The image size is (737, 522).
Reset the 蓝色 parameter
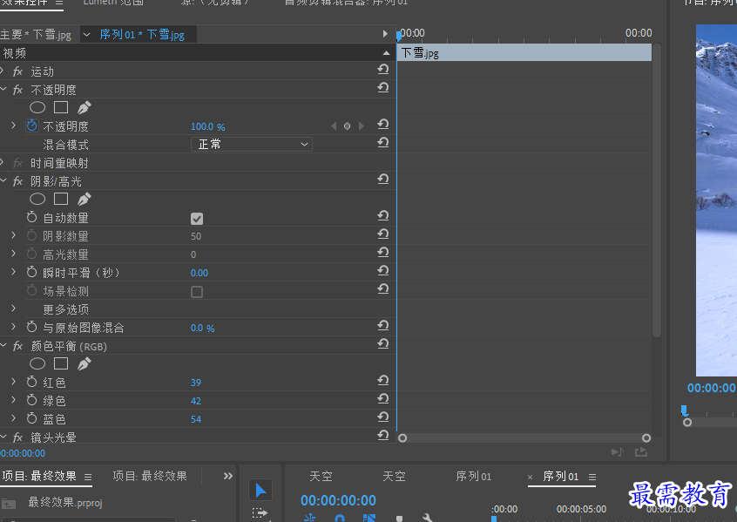click(383, 417)
